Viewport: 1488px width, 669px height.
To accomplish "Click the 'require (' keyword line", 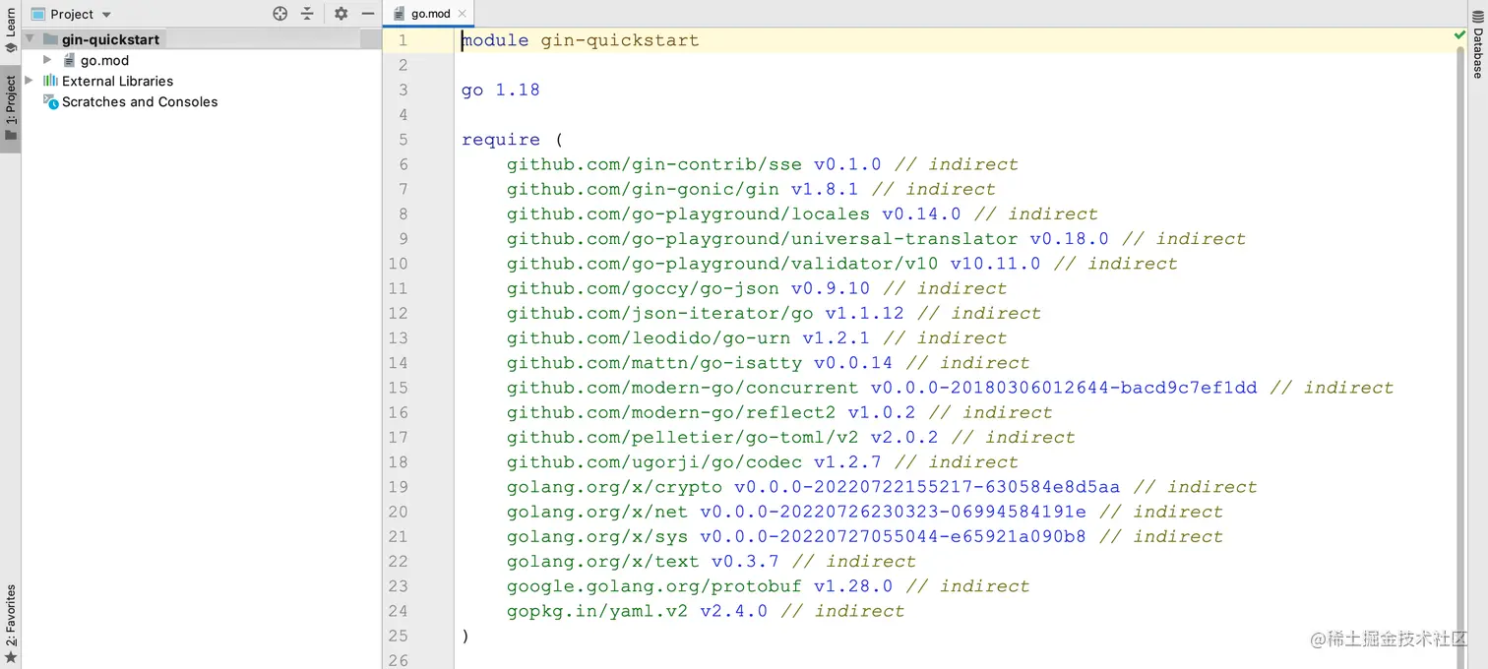I will click(512, 139).
